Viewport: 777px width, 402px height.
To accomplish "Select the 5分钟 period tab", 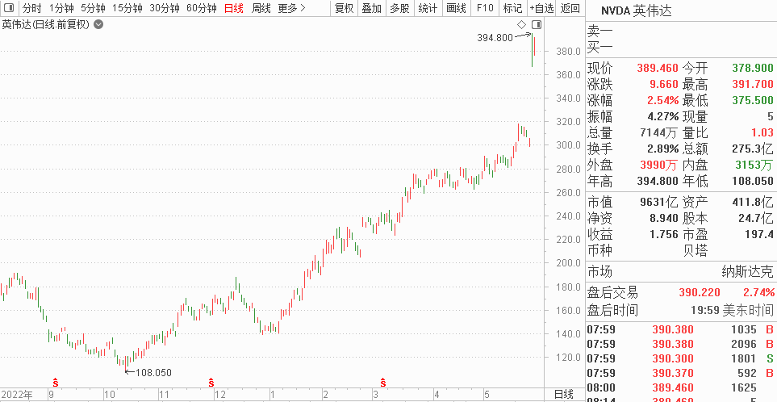I will pos(93,8).
